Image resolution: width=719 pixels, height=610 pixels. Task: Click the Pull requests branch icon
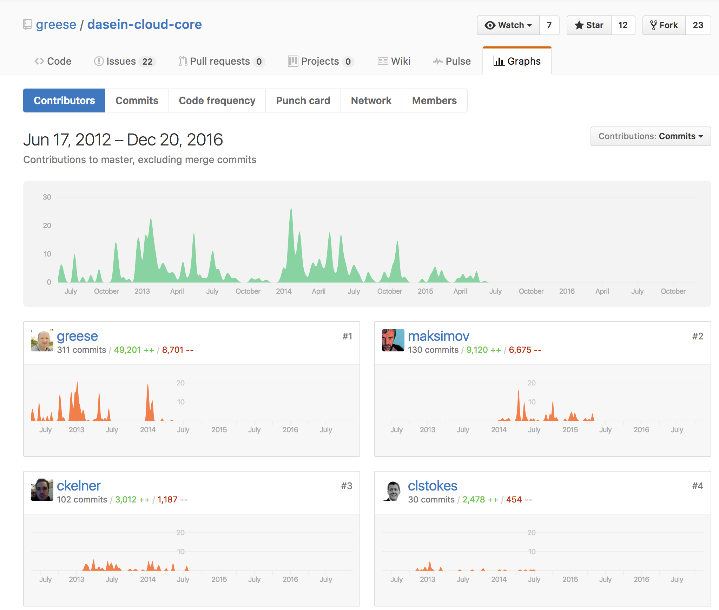point(183,61)
